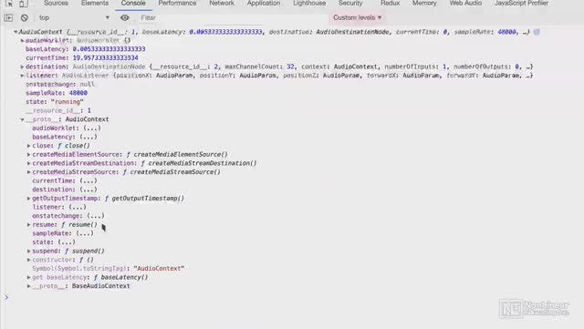Click the console prompt input line
Screen dimensions: 584x329
(x=294, y=297)
